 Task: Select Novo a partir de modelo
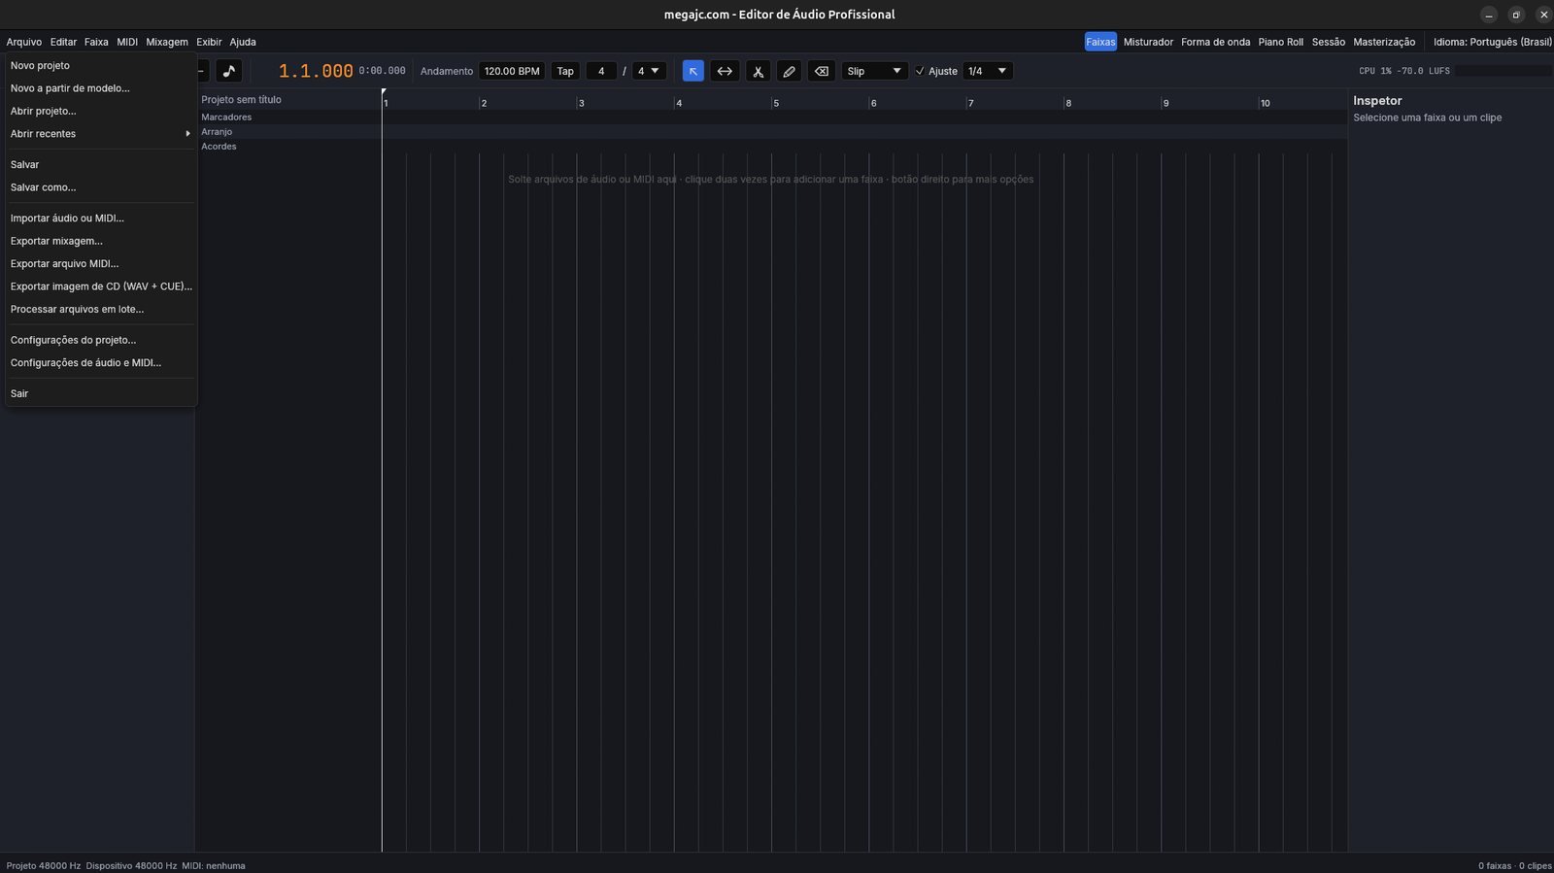point(101,88)
